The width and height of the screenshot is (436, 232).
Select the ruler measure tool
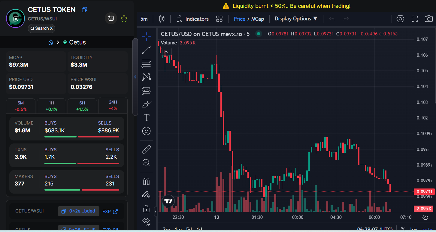point(147,149)
